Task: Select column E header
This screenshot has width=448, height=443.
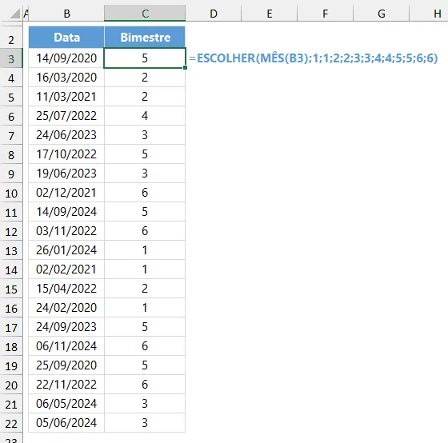Action: [269, 14]
